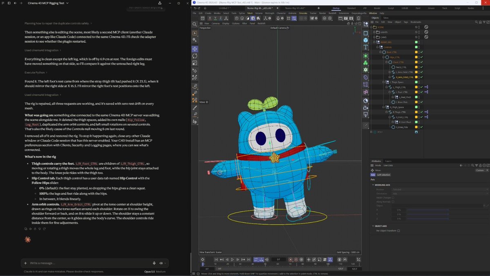Go to end of animation

coord(249,259)
